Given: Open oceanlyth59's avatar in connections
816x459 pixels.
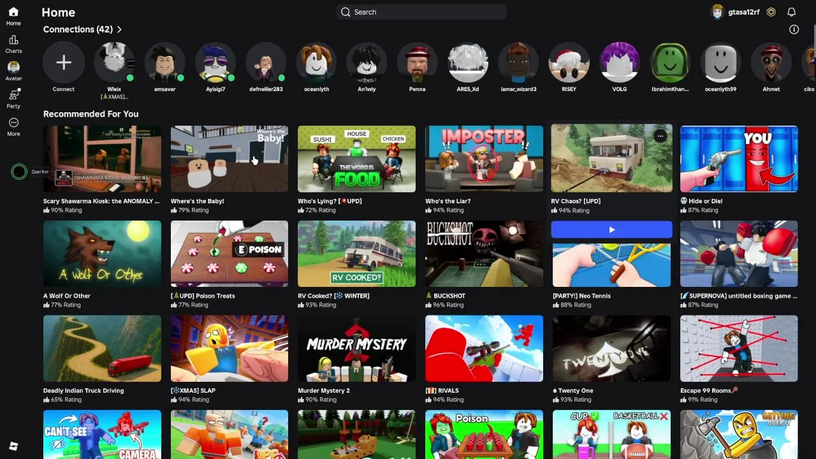Looking at the screenshot, I should [x=720, y=62].
